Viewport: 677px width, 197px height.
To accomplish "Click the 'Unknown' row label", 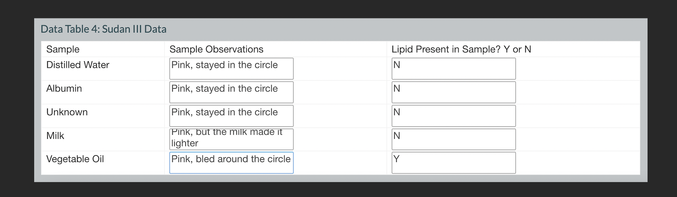I will [x=67, y=112].
